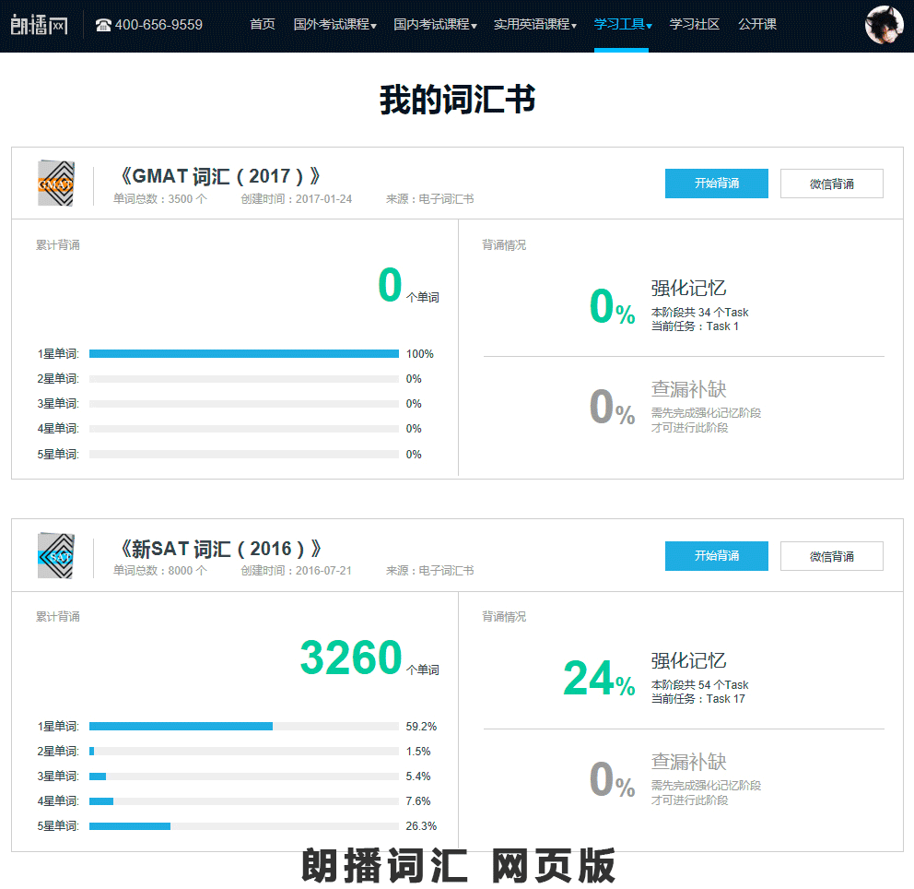Open the 学习工具 dropdown menu
Viewport: 914px width, 889px height.
622,25
